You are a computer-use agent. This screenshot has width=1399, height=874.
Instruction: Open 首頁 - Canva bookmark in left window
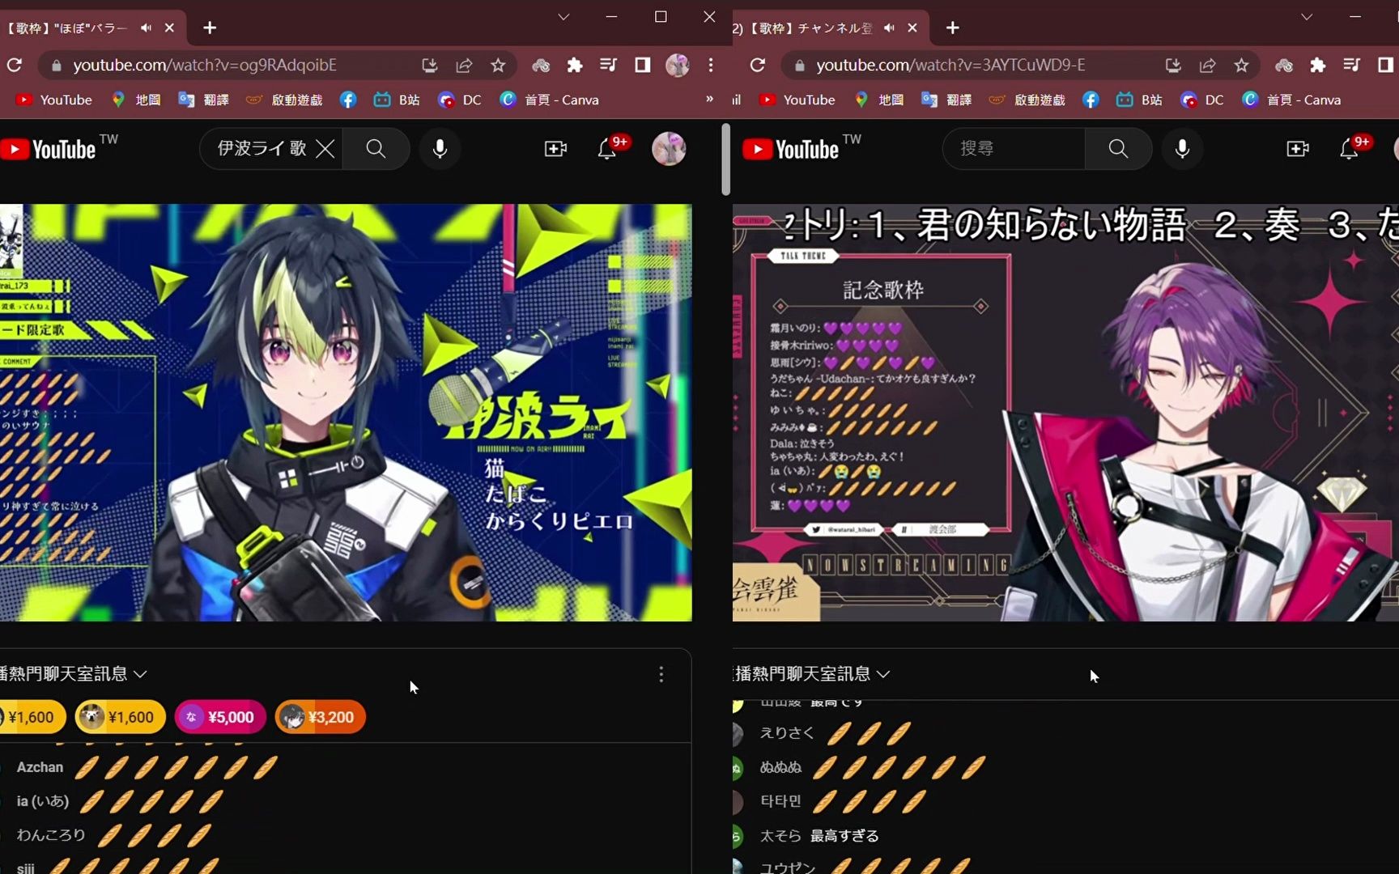550,100
